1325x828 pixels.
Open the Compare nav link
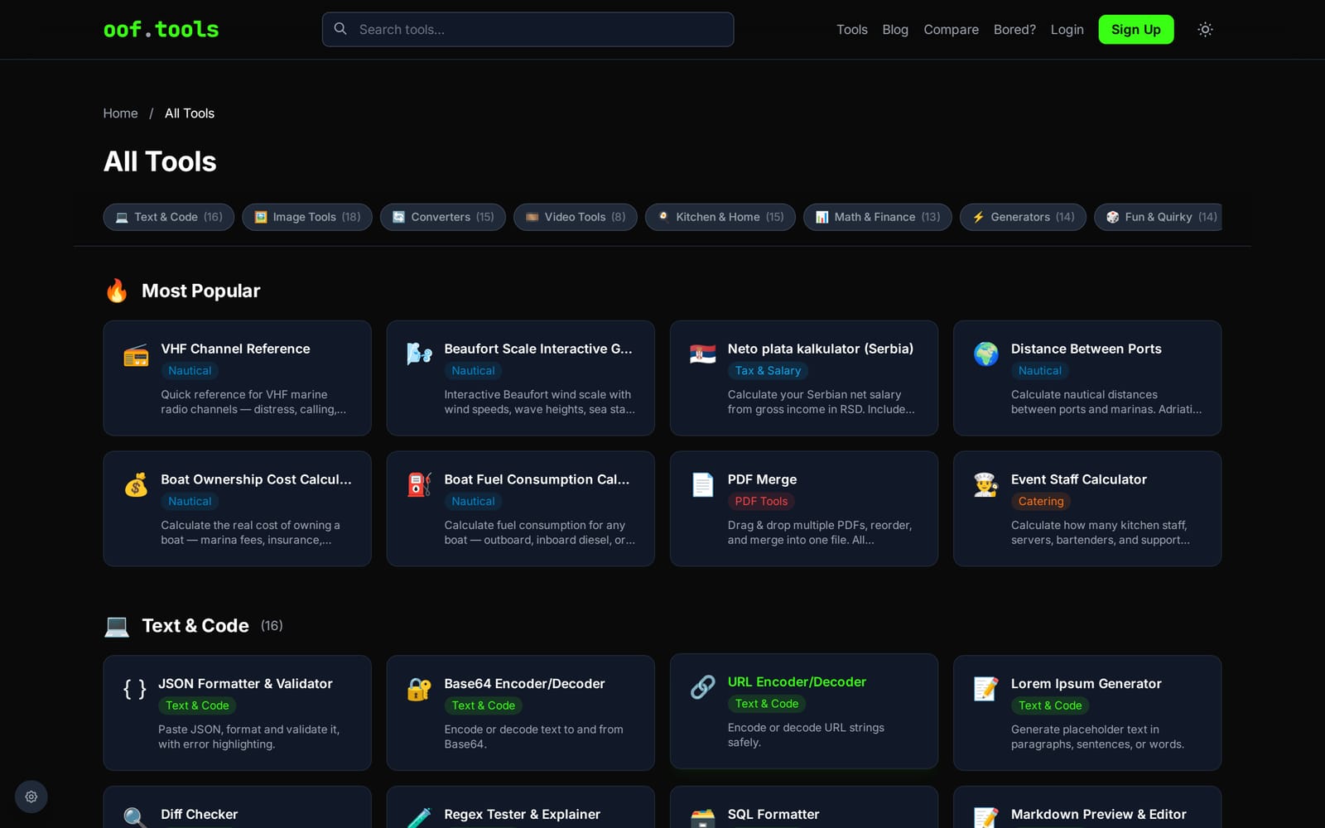[951, 30]
